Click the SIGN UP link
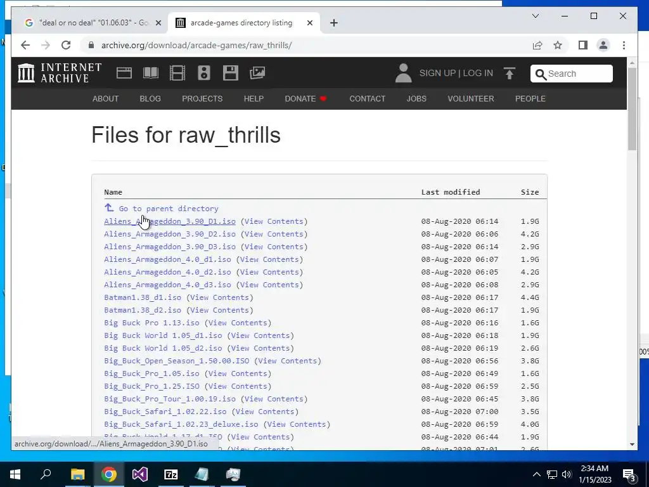This screenshot has width=649, height=487. [x=437, y=74]
